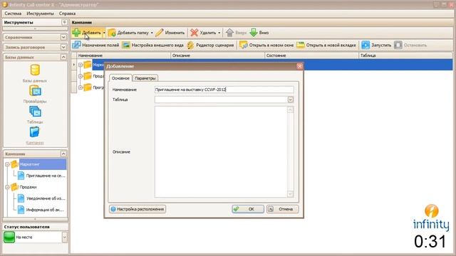Open the Добавить папку dropdown arrow
The height and width of the screenshot is (256, 456).
(152, 33)
